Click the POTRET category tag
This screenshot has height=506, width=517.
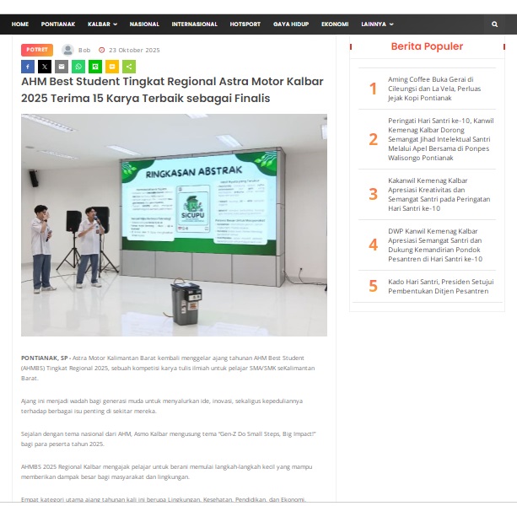pyautogui.click(x=37, y=50)
